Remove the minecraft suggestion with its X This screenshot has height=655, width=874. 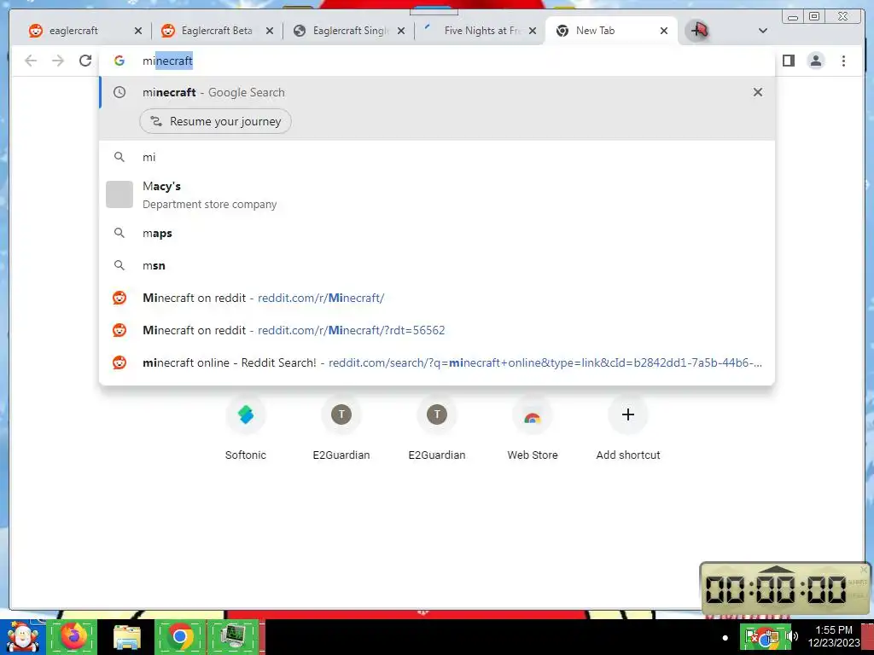coord(758,92)
